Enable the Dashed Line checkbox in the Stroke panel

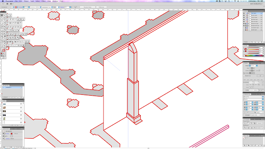point(244,76)
